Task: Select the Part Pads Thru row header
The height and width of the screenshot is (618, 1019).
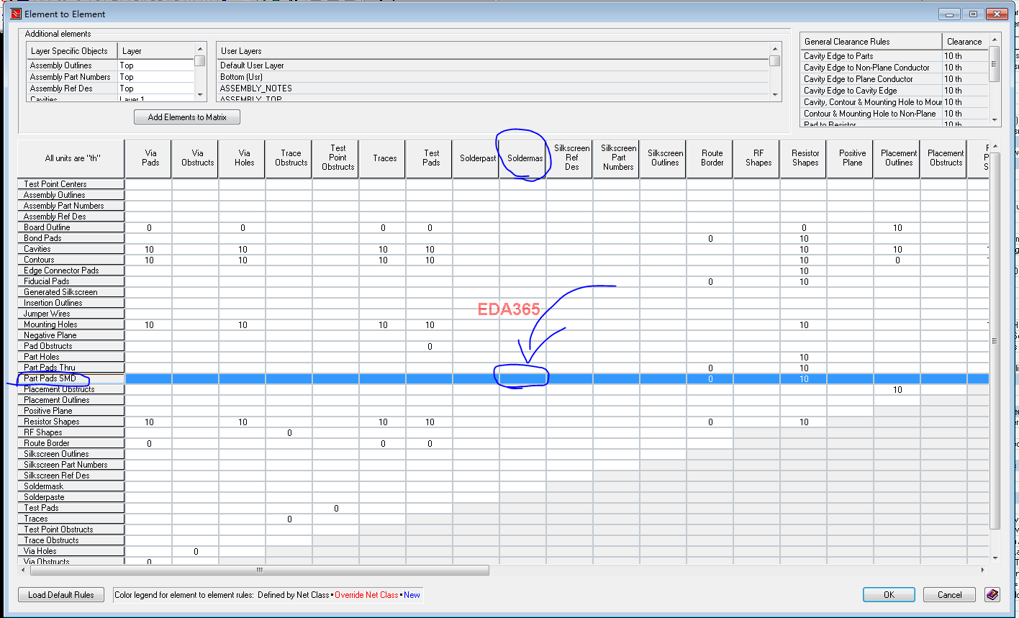Action: (x=71, y=368)
